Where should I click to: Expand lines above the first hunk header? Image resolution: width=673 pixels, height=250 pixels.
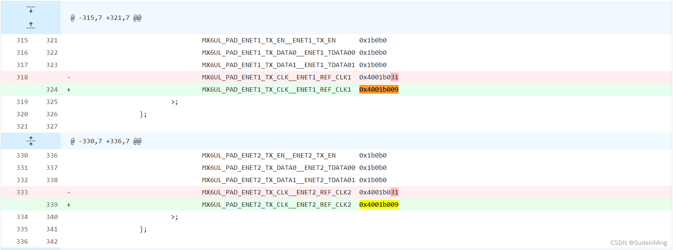[31, 10]
